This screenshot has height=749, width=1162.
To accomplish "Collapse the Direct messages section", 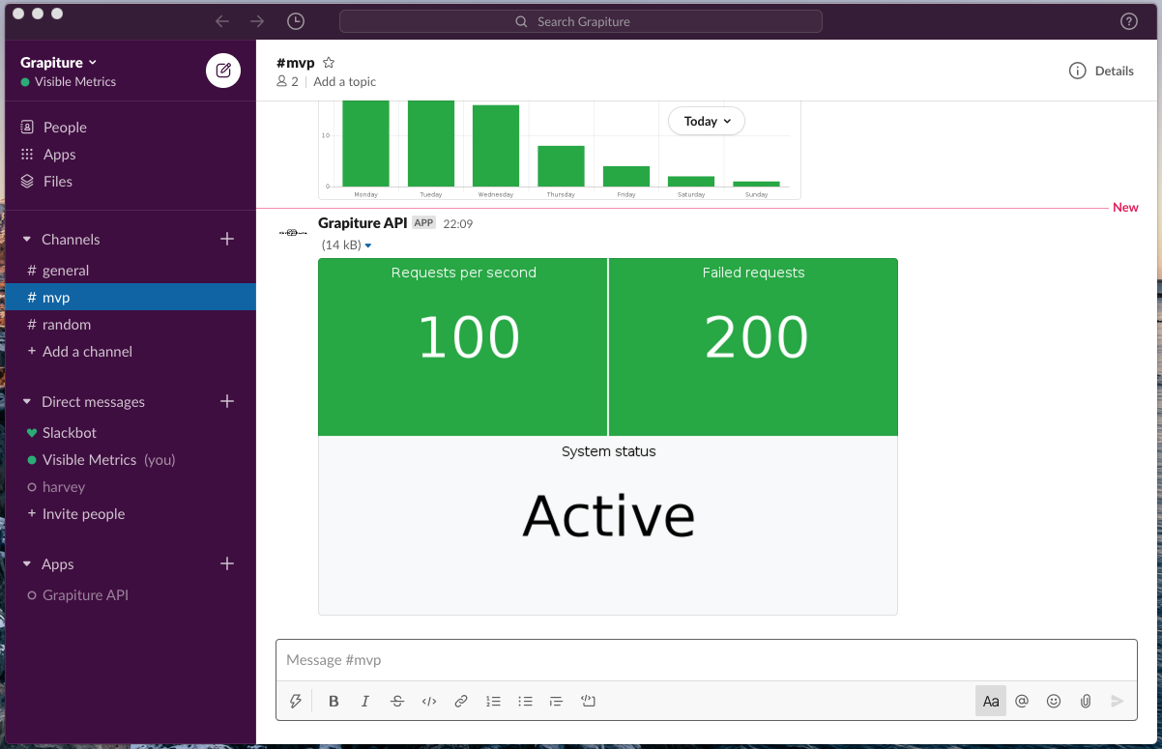I will [x=27, y=402].
